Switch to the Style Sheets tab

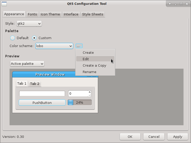[x=93, y=14]
